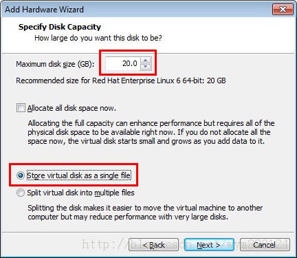The image size is (297, 258).
Task: Click the paragraph about splitting the disk
Action: click(145, 212)
